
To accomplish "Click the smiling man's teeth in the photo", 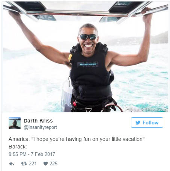I will [89, 45].
